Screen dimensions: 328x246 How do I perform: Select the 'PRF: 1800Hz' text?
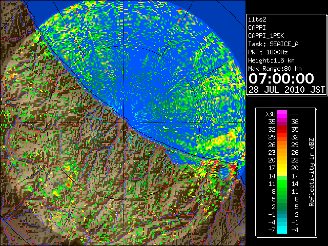coord(268,52)
